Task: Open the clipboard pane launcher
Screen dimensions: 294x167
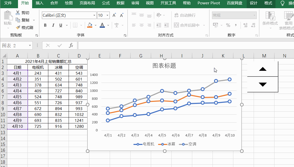Action: [37, 35]
